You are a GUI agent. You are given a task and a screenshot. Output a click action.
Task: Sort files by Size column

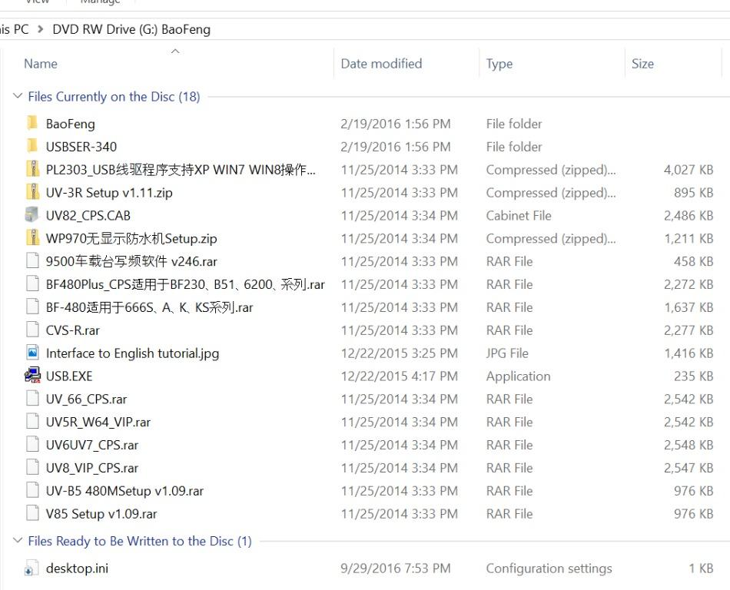click(642, 64)
